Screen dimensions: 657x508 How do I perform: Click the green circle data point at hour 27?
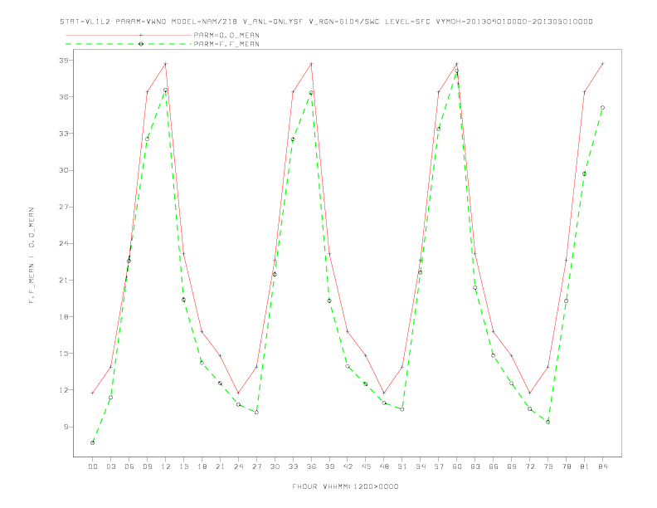(256, 413)
